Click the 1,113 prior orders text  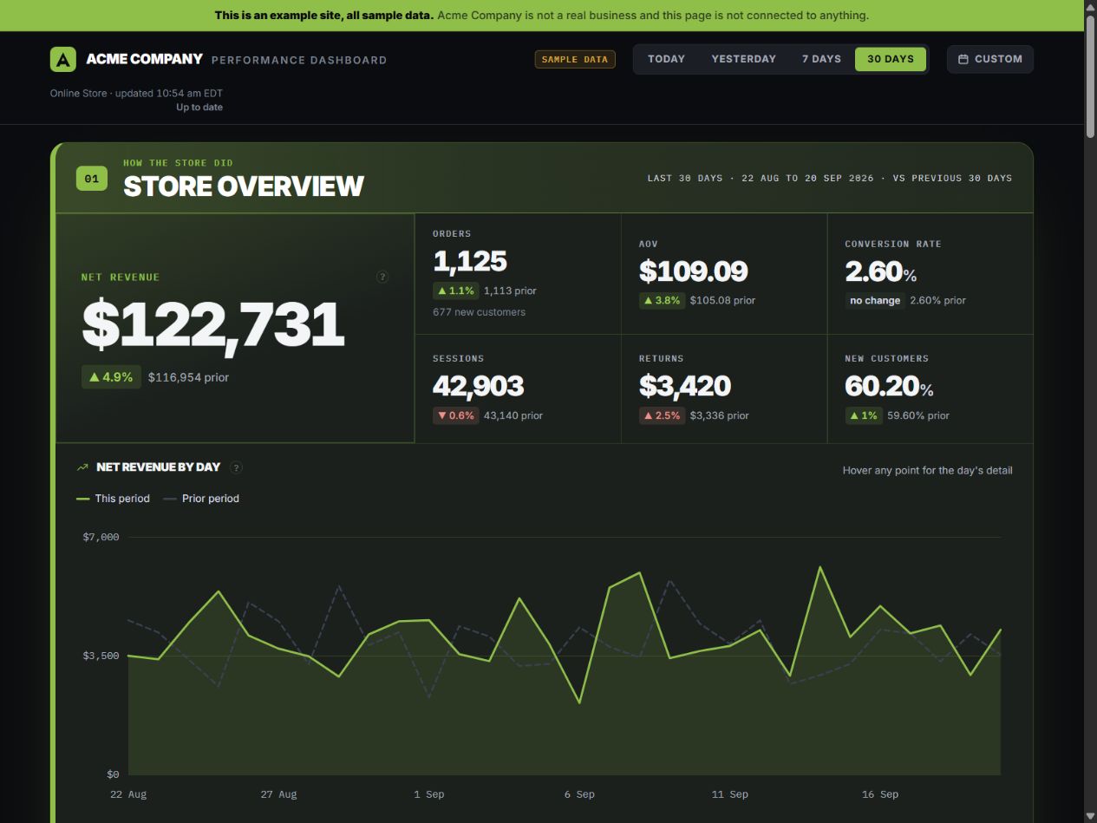click(510, 291)
